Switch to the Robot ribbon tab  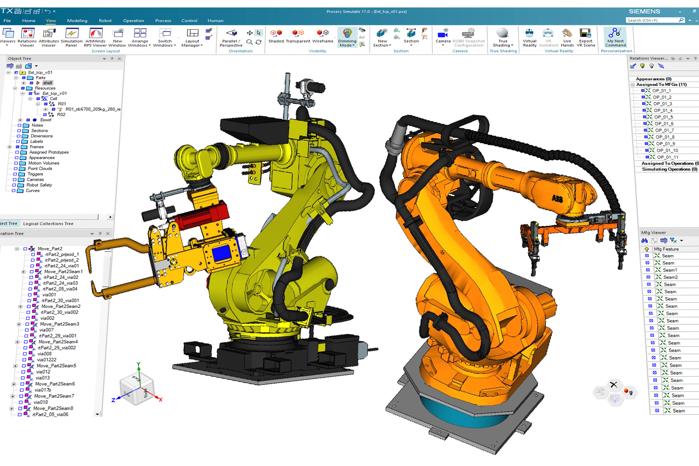pyautogui.click(x=105, y=21)
